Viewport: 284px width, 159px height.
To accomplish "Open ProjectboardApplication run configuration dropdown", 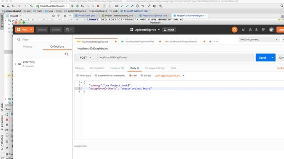I will [51, 6].
